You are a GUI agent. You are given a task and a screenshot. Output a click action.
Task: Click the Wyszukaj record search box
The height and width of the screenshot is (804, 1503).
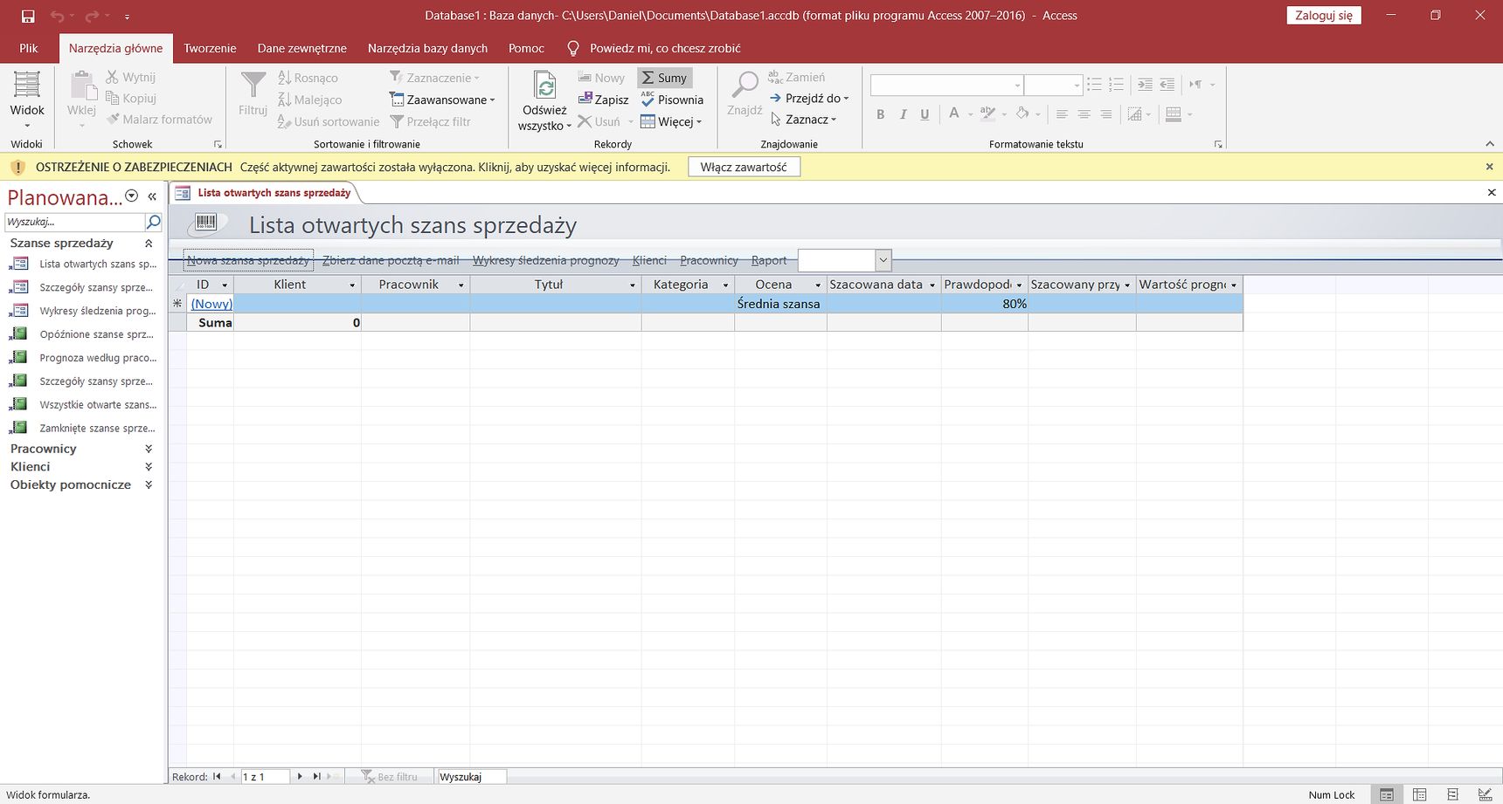pyautogui.click(x=471, y=776)
